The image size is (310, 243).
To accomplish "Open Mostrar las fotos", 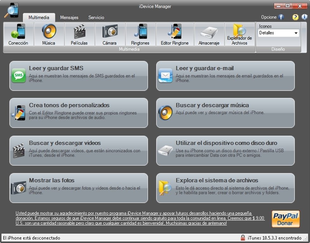I will tap(79, 188).
